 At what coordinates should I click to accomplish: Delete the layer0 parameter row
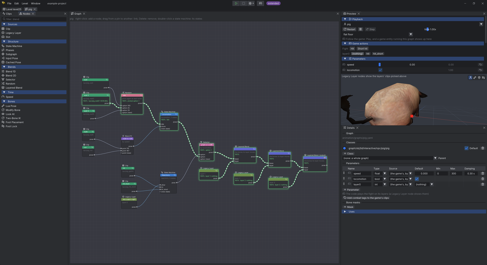[x=482, y=185]
